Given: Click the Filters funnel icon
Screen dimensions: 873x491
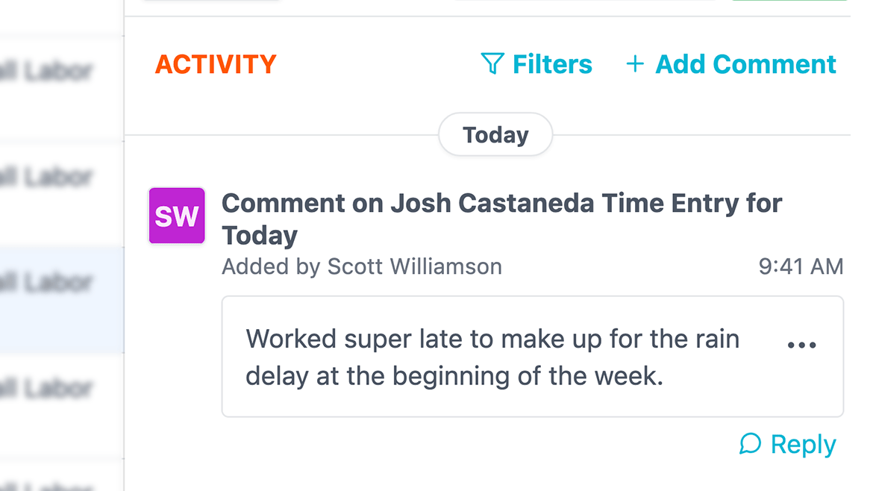Looking at the screenshot, I should (492, 64).
